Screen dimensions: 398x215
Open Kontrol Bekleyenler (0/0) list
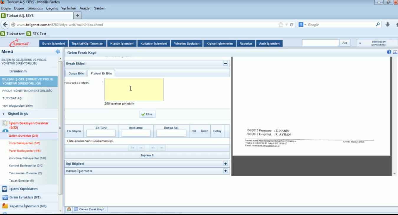[26, 166]
